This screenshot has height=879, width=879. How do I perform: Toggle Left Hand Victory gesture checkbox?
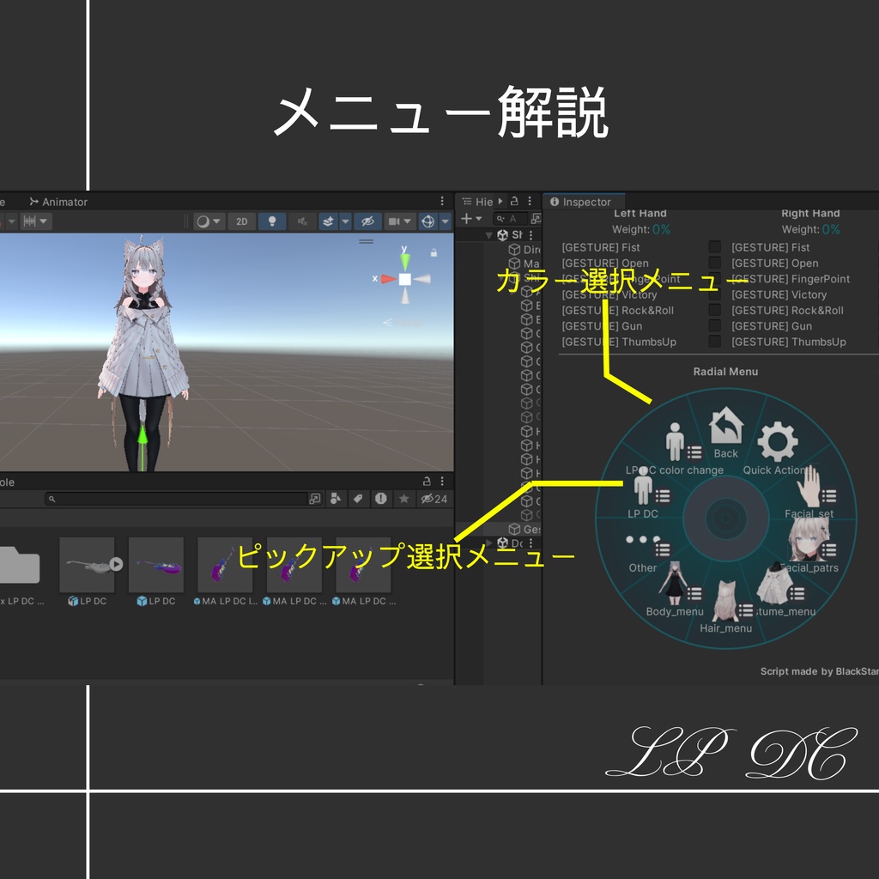coord(714,294)
